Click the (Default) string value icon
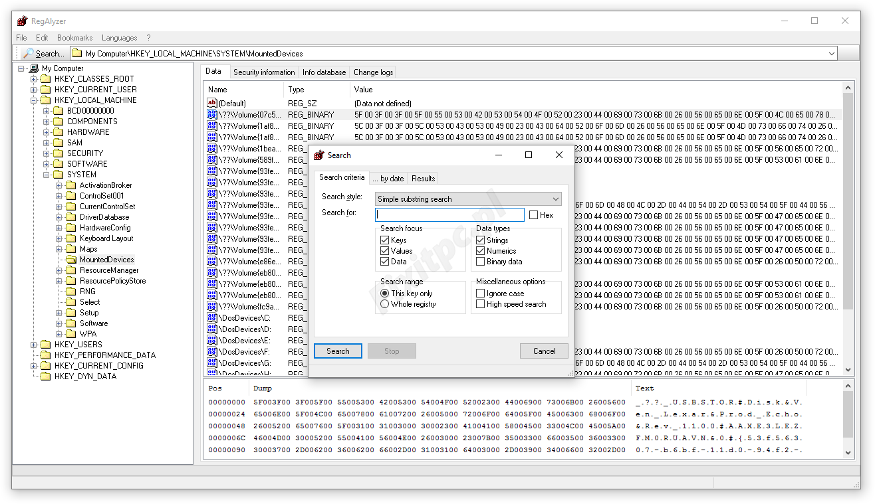875x504 pixels. click(212, 103)
